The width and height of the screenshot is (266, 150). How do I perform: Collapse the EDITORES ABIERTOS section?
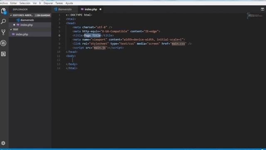click(x=11, y=15)
